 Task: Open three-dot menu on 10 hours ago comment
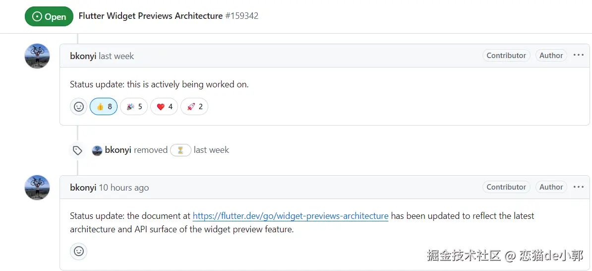click(578, 187)
